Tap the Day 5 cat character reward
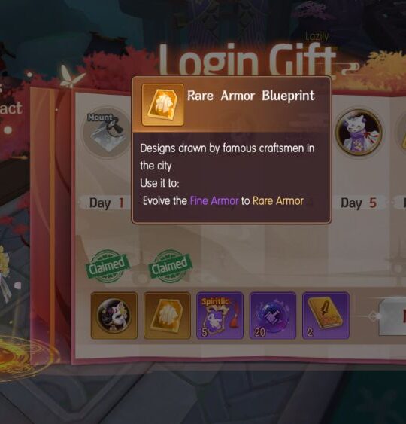Viewport: 406px width, 424px height. coord(359,133)
